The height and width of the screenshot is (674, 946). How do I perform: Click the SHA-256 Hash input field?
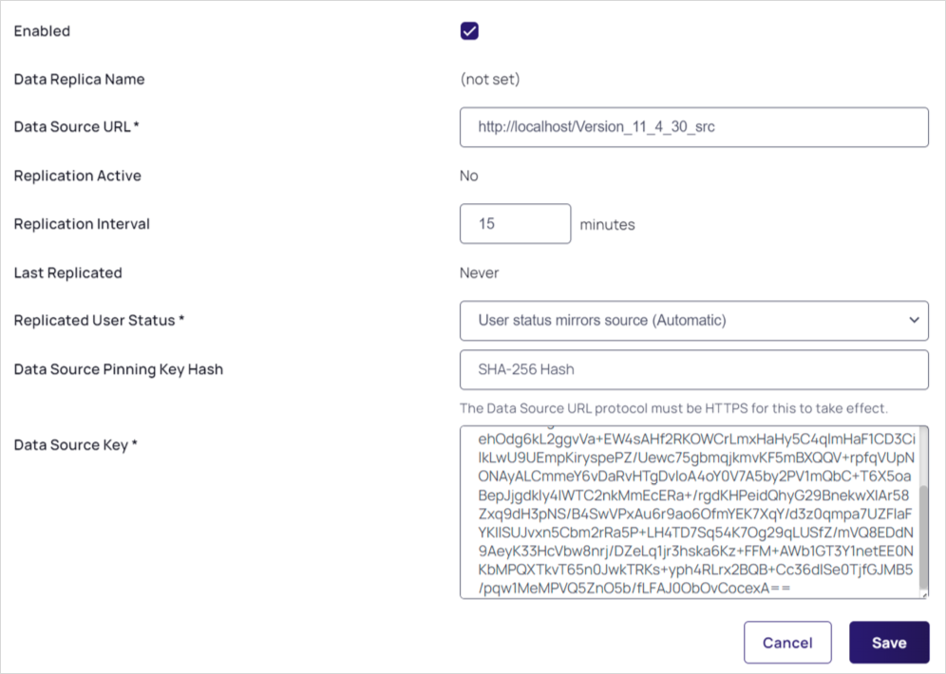(x=693, y=369)
